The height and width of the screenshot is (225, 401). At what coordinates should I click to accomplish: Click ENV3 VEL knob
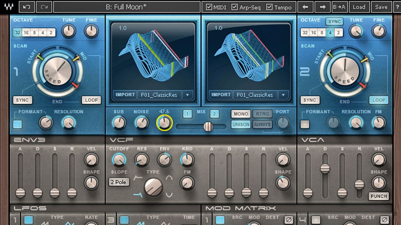(x=91, y=160)
